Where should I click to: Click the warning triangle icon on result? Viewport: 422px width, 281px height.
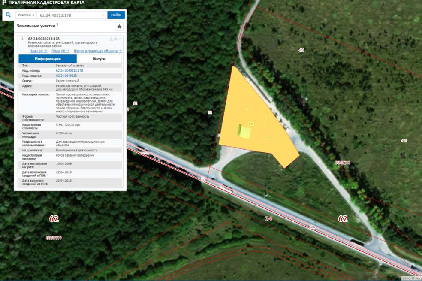pyautogui.click(x=111, y=39)
